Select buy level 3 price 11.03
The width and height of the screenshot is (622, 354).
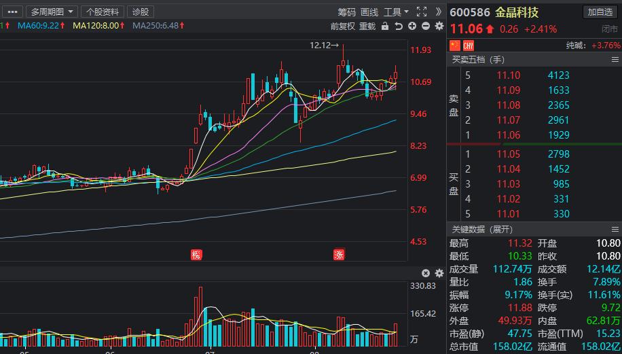point(508,184)
